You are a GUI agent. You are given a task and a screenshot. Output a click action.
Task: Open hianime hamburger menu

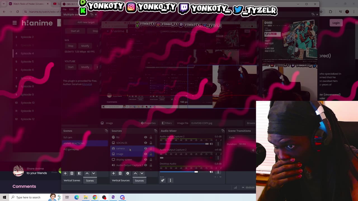[15, 23]
